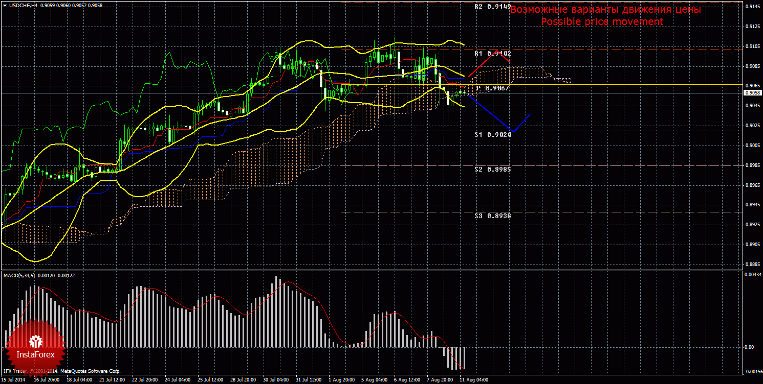The width and height of the screenshot is (763, 384).
Task: Select the '11 Aug 04:00' time label
Action: (x=474, y=380)
